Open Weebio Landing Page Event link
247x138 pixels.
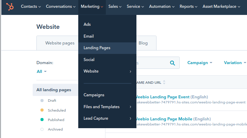163,97
